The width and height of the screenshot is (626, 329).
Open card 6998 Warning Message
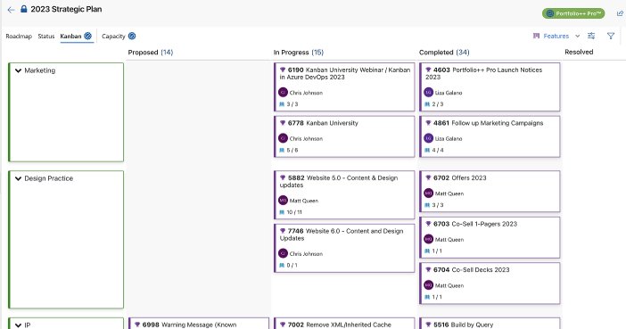coord(199,324)
